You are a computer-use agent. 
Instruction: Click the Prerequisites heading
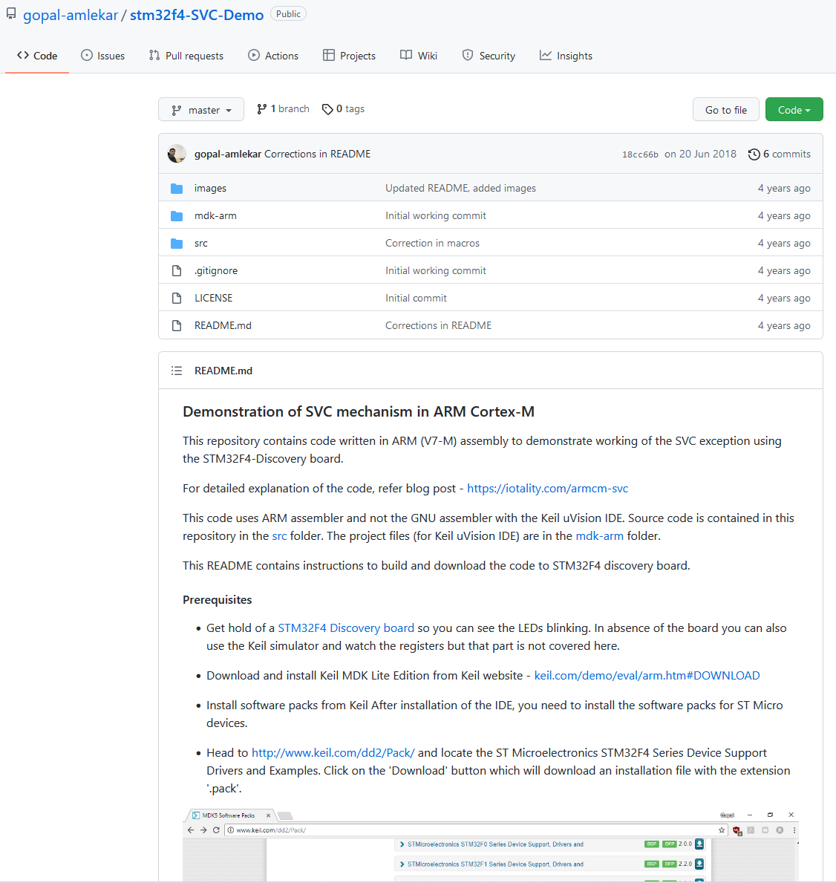[x=218, y=600]
